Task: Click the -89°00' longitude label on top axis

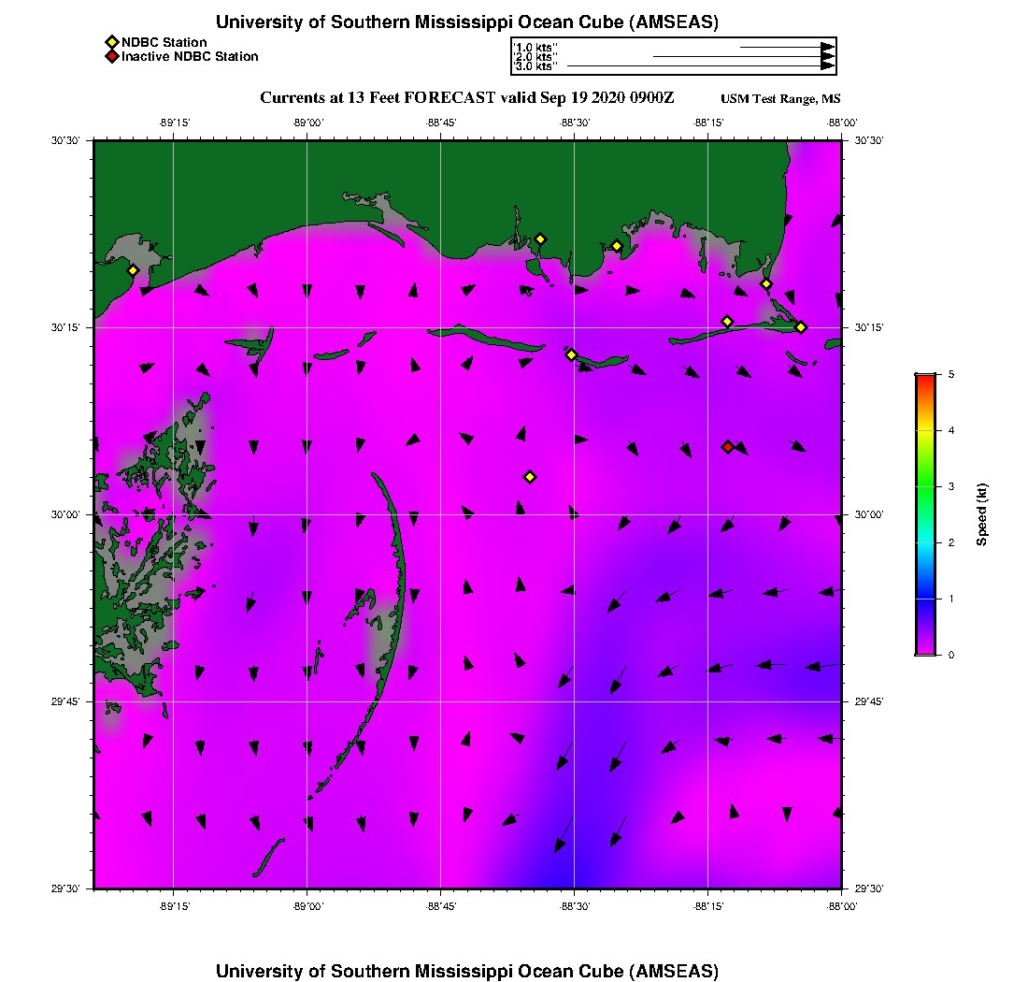Action: pos(307,123)
